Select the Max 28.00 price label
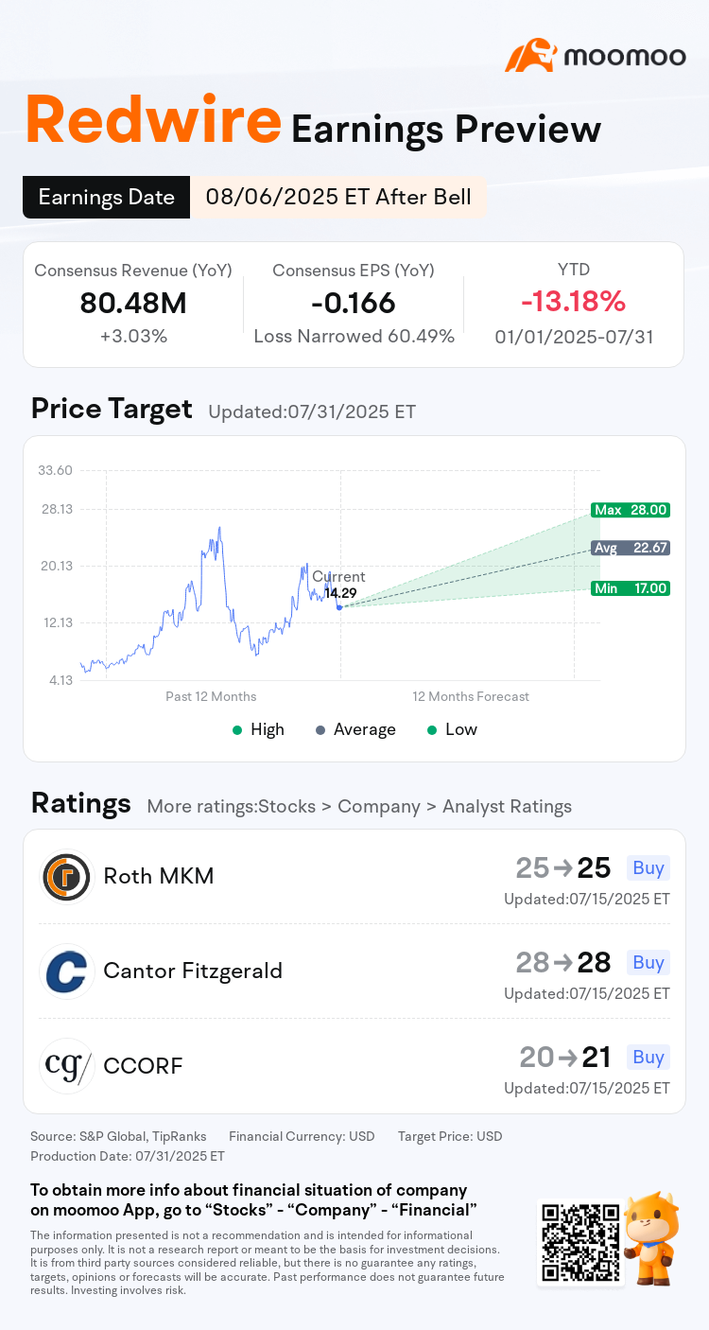Image resolution: width=709 pixels, height=1330 pixels. pyautogui.click(x=631, y=510)
